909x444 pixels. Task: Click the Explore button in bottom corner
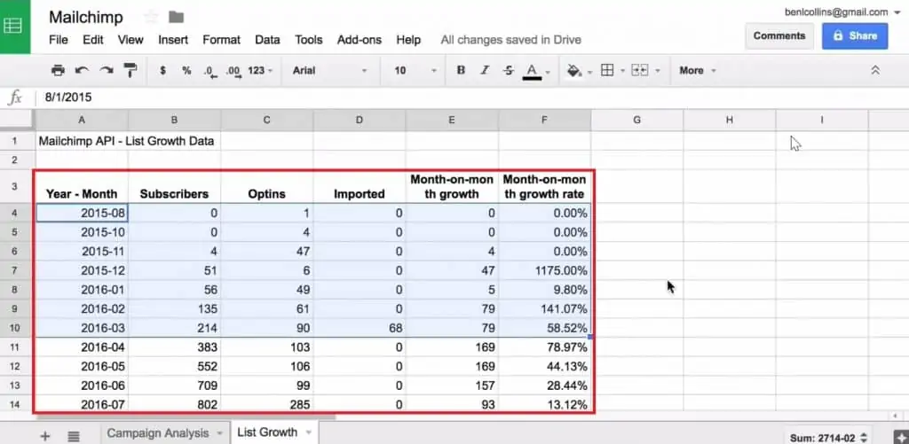(x=902, y=437)
